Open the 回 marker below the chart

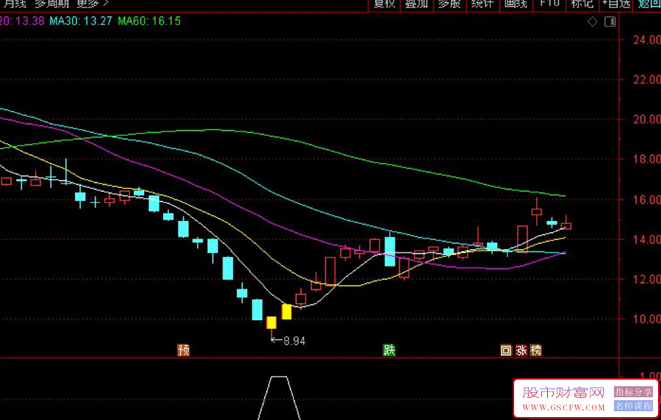(506, 350)
